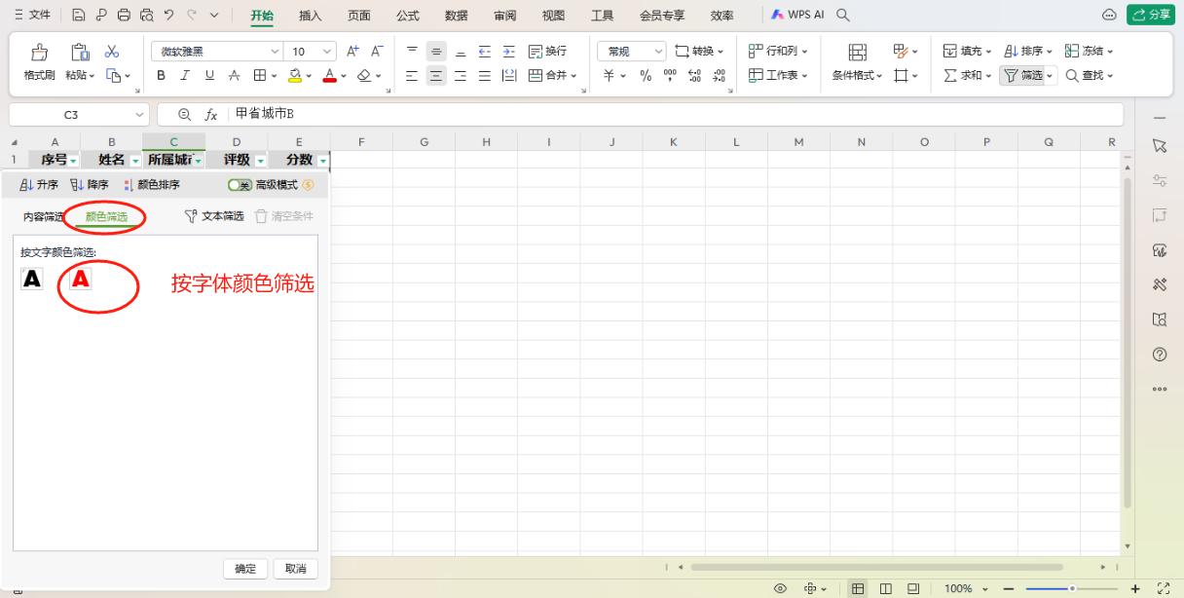Toggle eye protection mode in status bar

click(x=781, y=588)
